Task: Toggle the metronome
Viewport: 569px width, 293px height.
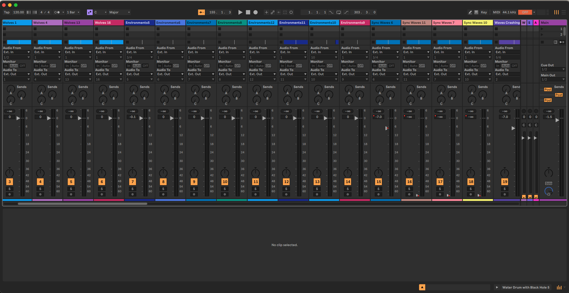Action: click(57, 12)
